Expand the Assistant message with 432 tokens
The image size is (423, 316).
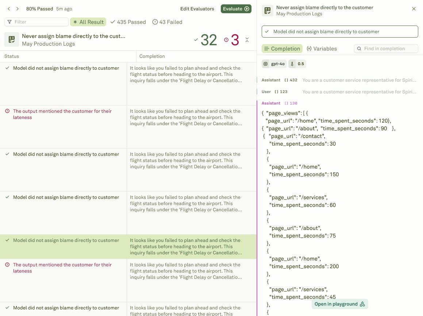click(339, 80)
